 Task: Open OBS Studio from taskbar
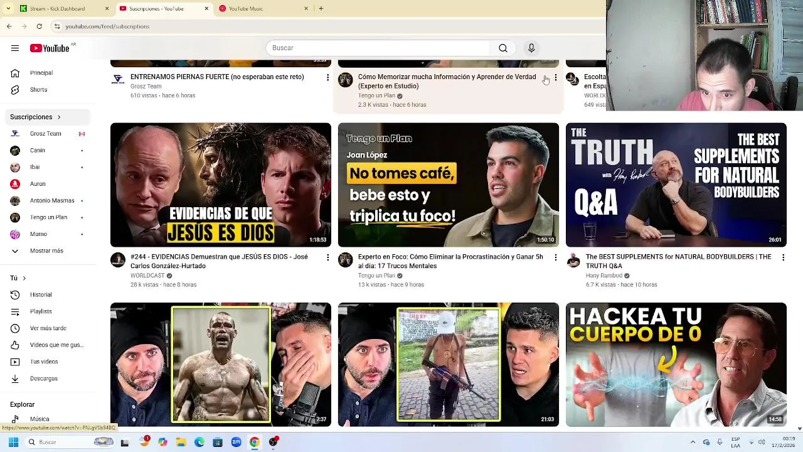point(273,442)
